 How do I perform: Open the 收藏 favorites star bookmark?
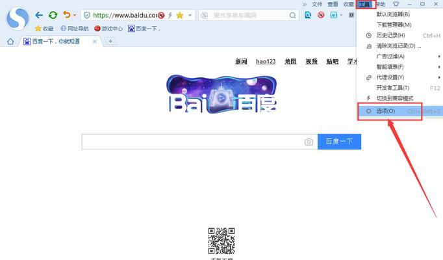pyautogui.click(x=44, y=29)
